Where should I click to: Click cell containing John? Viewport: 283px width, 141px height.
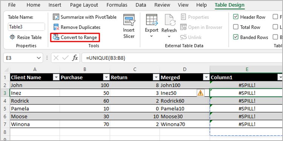click(x=35, y=85)
